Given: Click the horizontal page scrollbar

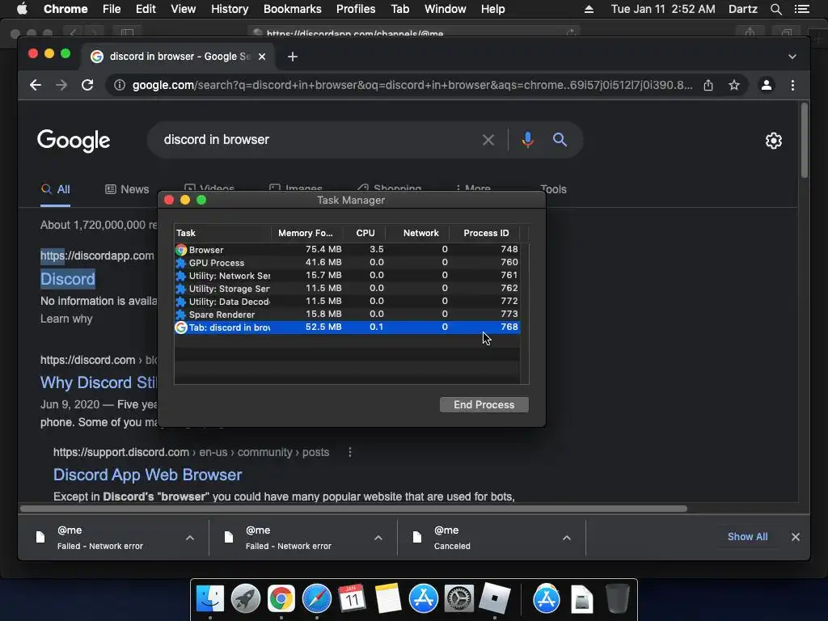Looking at the screenshot, I should tap(353, 509).
